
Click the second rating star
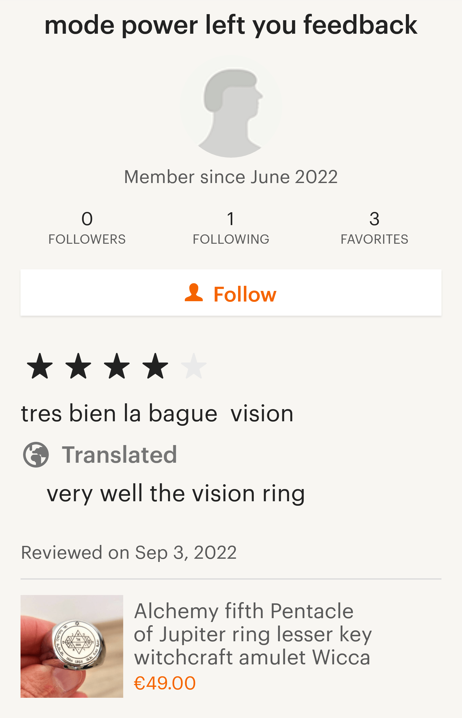[x=78, y=366]
